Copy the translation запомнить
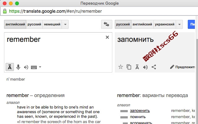 coord(129,67)
